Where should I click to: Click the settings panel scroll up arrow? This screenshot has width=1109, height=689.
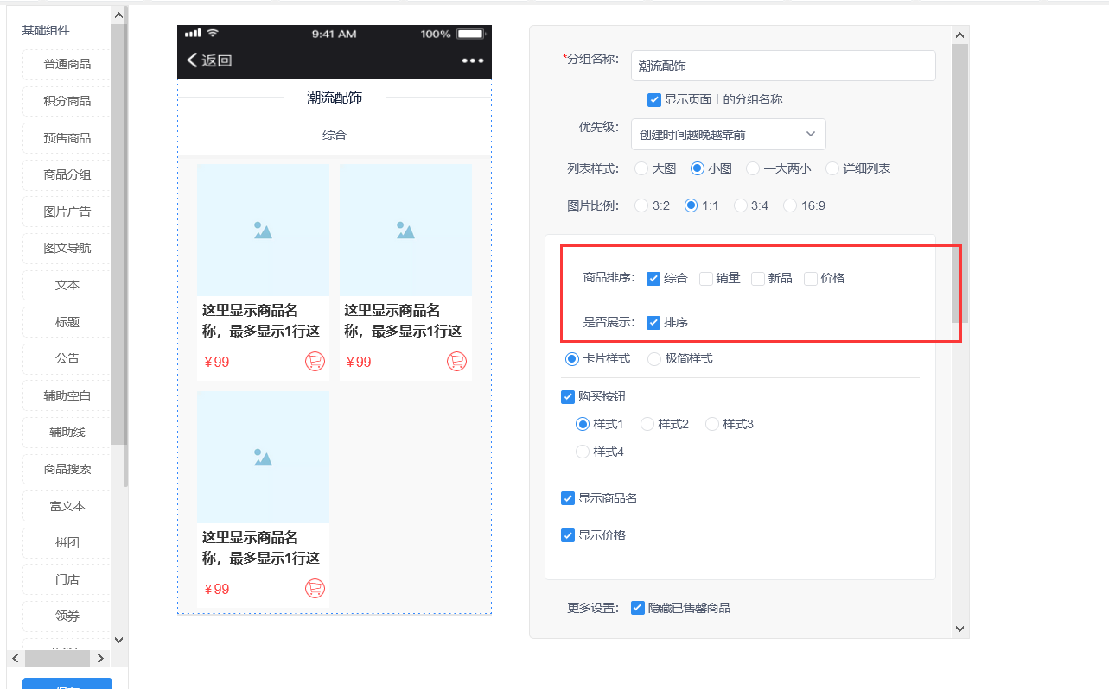coord(959,35)
